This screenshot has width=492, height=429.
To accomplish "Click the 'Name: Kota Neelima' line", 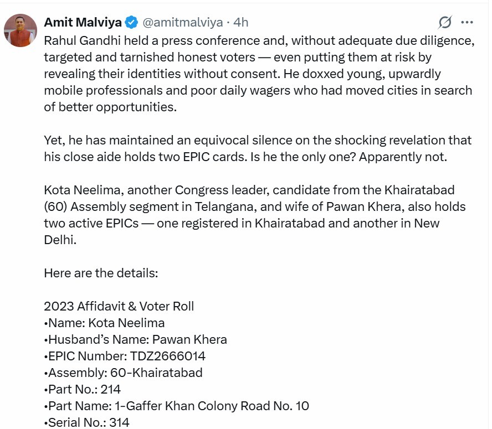I will coord(105,323).
